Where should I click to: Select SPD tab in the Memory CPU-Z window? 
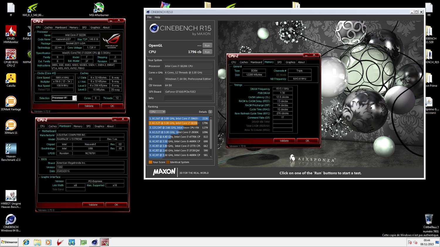tap(279, 62)
